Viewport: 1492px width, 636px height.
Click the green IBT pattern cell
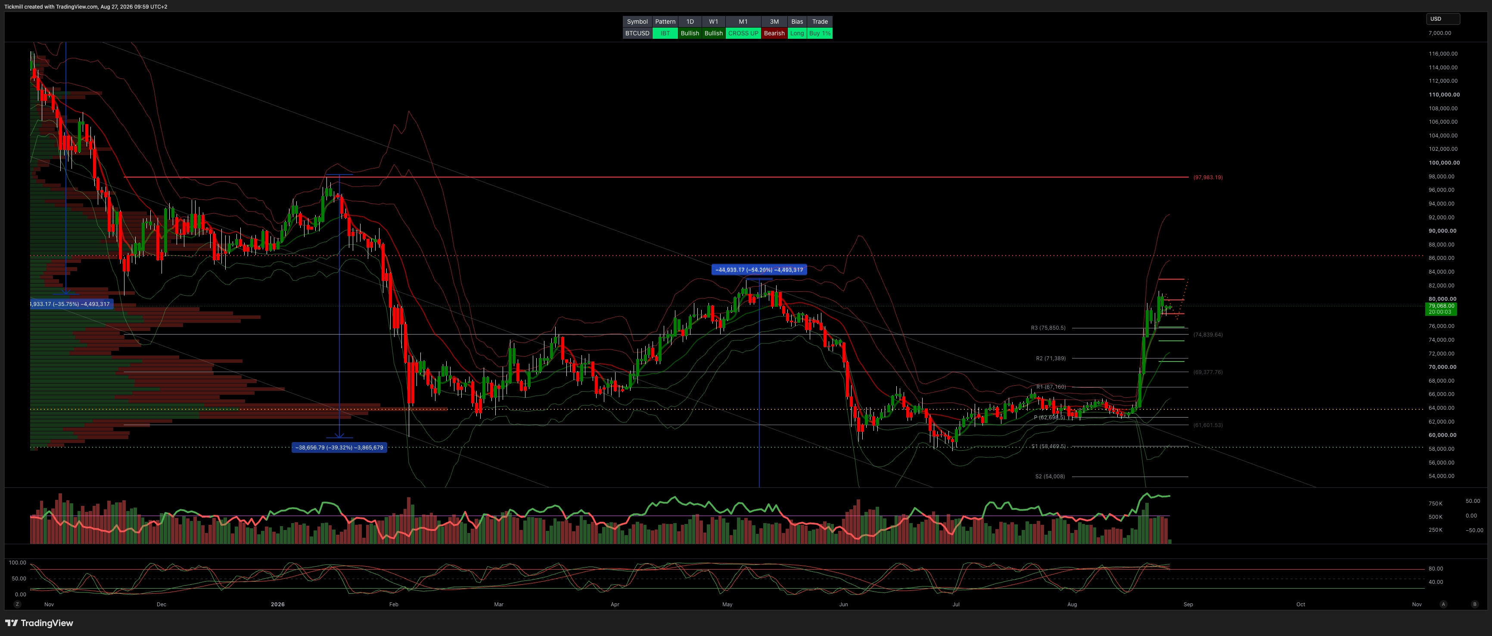[x=665, y=33]
